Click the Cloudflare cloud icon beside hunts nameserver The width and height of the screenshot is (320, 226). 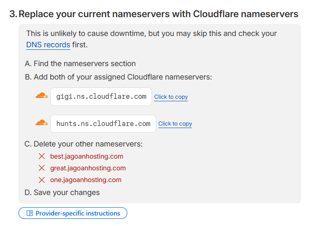pyautogui.click(x=41, y=123)
